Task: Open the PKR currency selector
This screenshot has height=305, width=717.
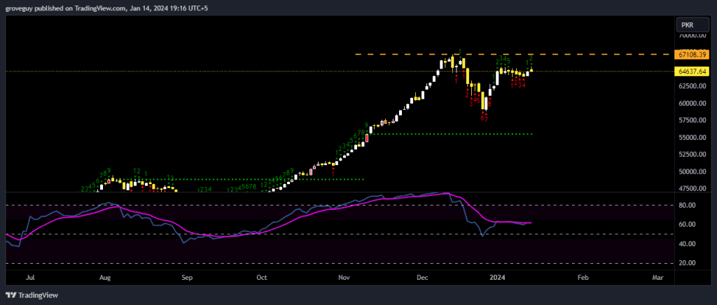Action: click(687, 25)
